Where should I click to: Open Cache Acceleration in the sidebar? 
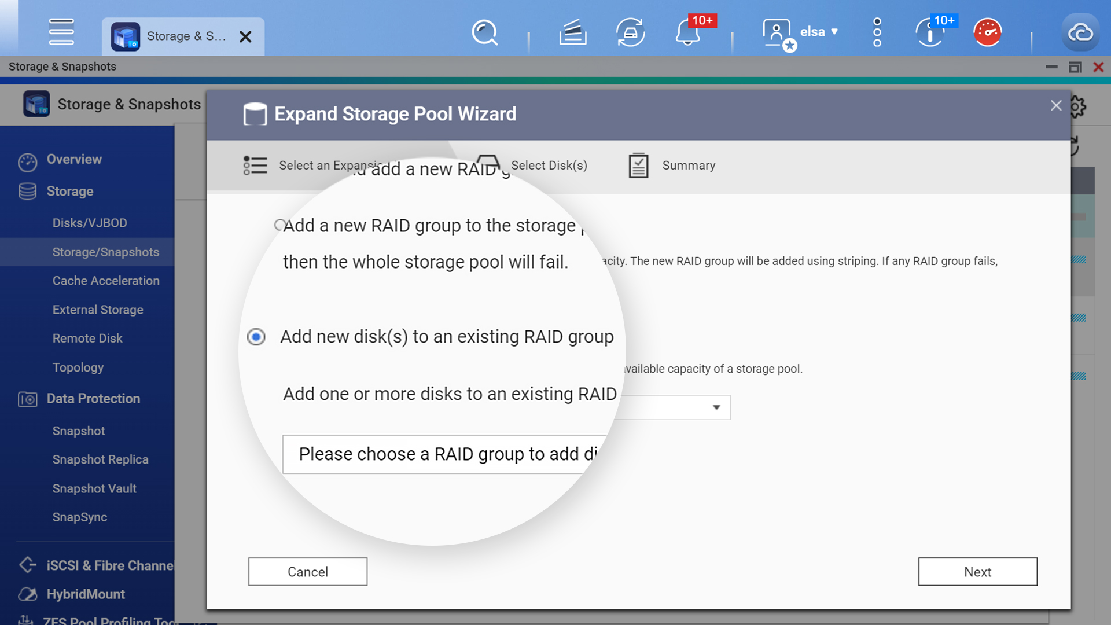point(106,281)
